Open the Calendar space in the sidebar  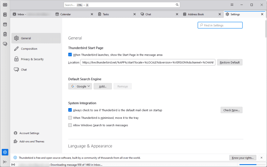coord(5,24)
